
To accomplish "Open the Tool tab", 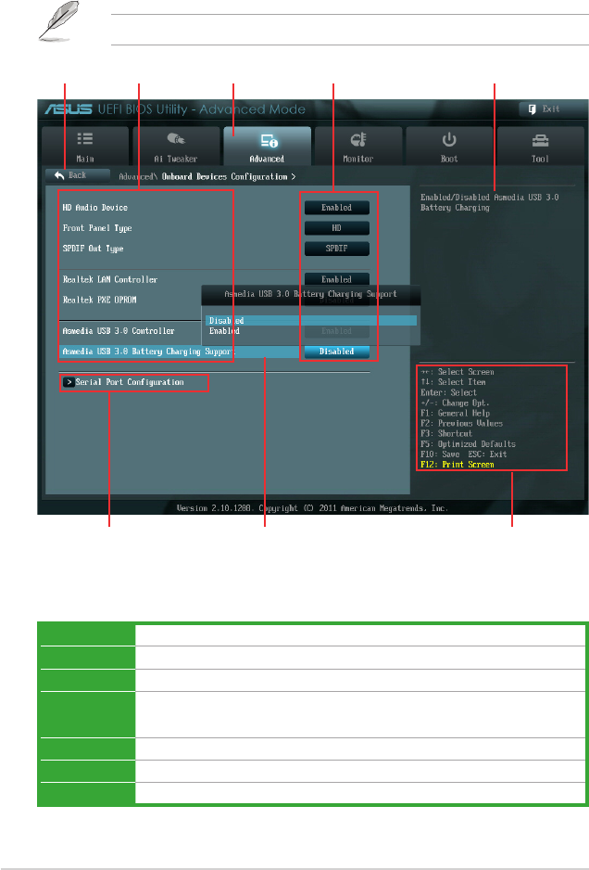I will (540, 147).
